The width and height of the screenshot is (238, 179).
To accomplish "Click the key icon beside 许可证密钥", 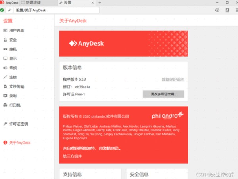I will coord(5,124).
